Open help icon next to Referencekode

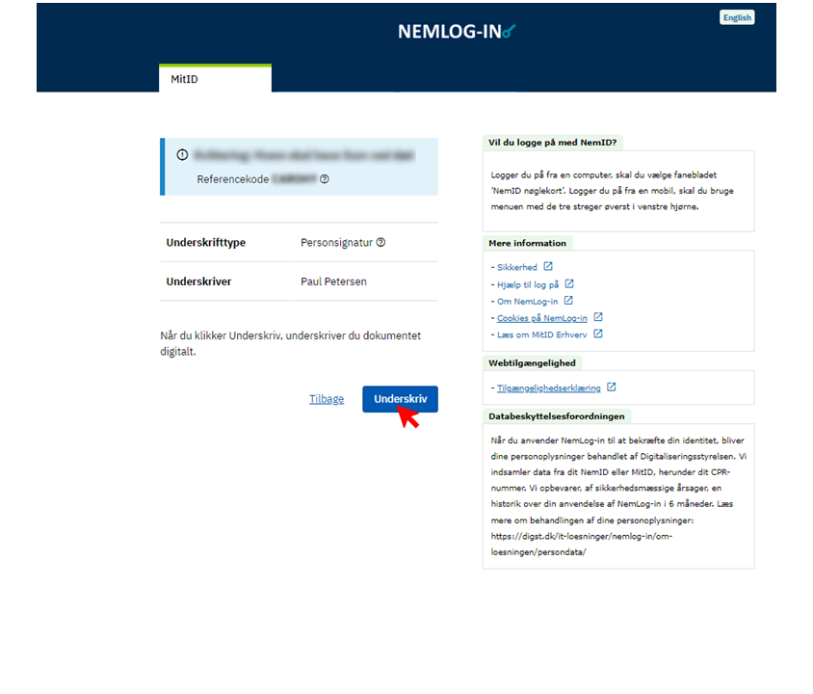coord(325,179)
